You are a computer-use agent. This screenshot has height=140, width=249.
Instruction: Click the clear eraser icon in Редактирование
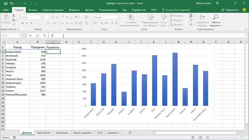click(191, 24)
